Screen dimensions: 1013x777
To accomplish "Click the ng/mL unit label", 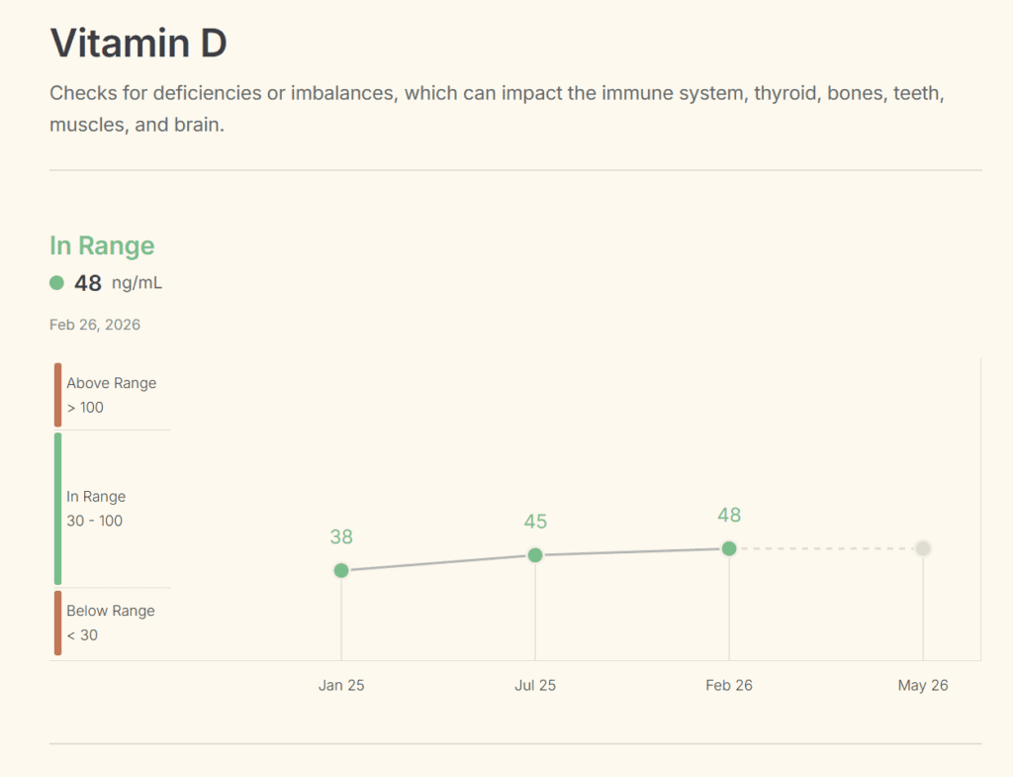I will [137, 283].
